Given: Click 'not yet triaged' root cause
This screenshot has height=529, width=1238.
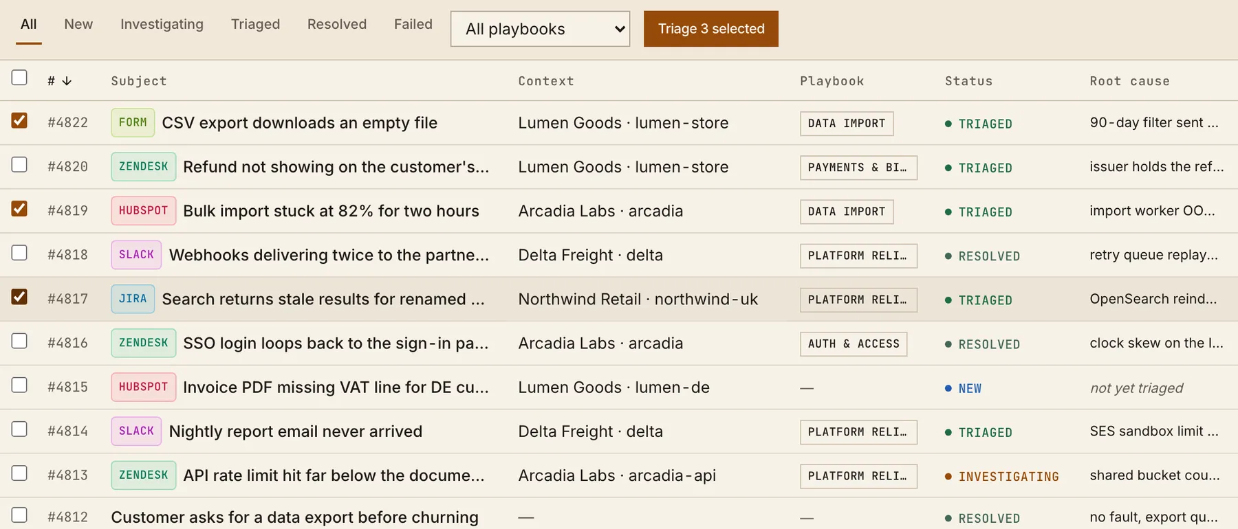Looking at the screenshot, I should point(1136,388).
